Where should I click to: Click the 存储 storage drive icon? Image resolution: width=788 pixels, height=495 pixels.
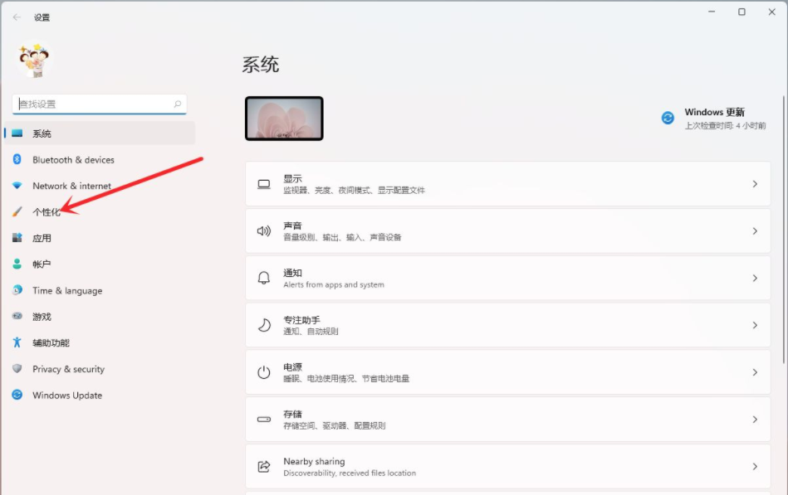coord(264,420)
